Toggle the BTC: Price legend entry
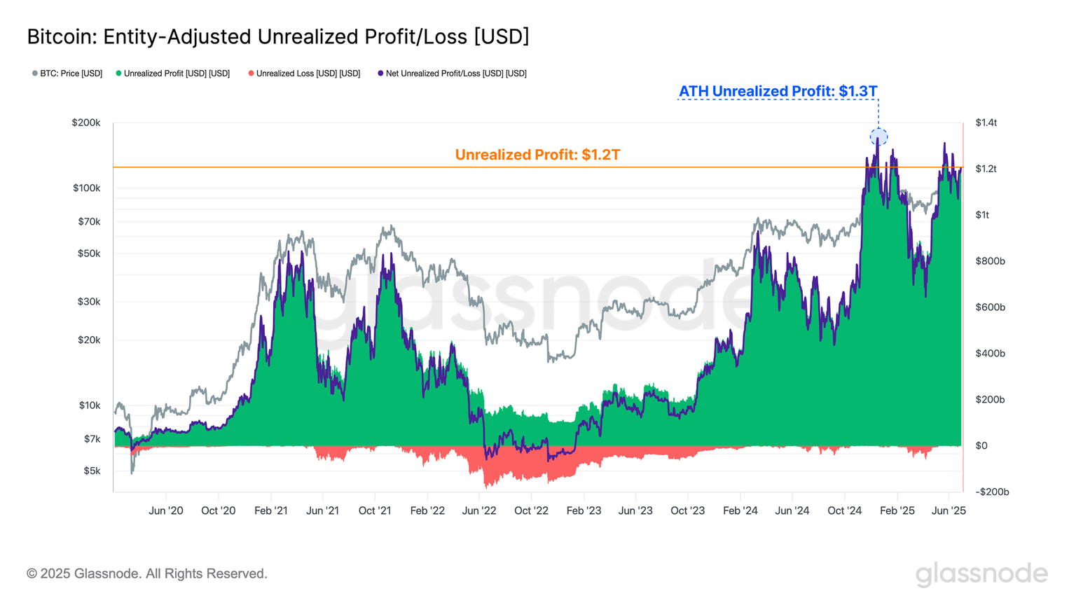Viewport: 1076px width, 605px height. 67,74
